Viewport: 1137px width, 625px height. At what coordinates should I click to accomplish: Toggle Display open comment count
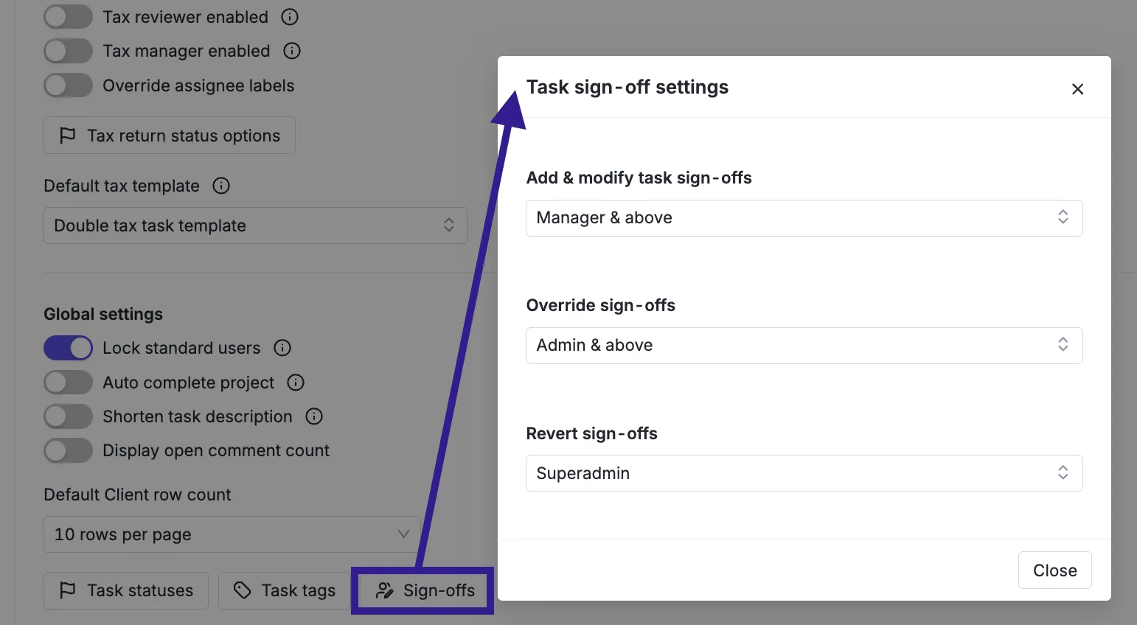pyautogui.click(x=68, y=450)
